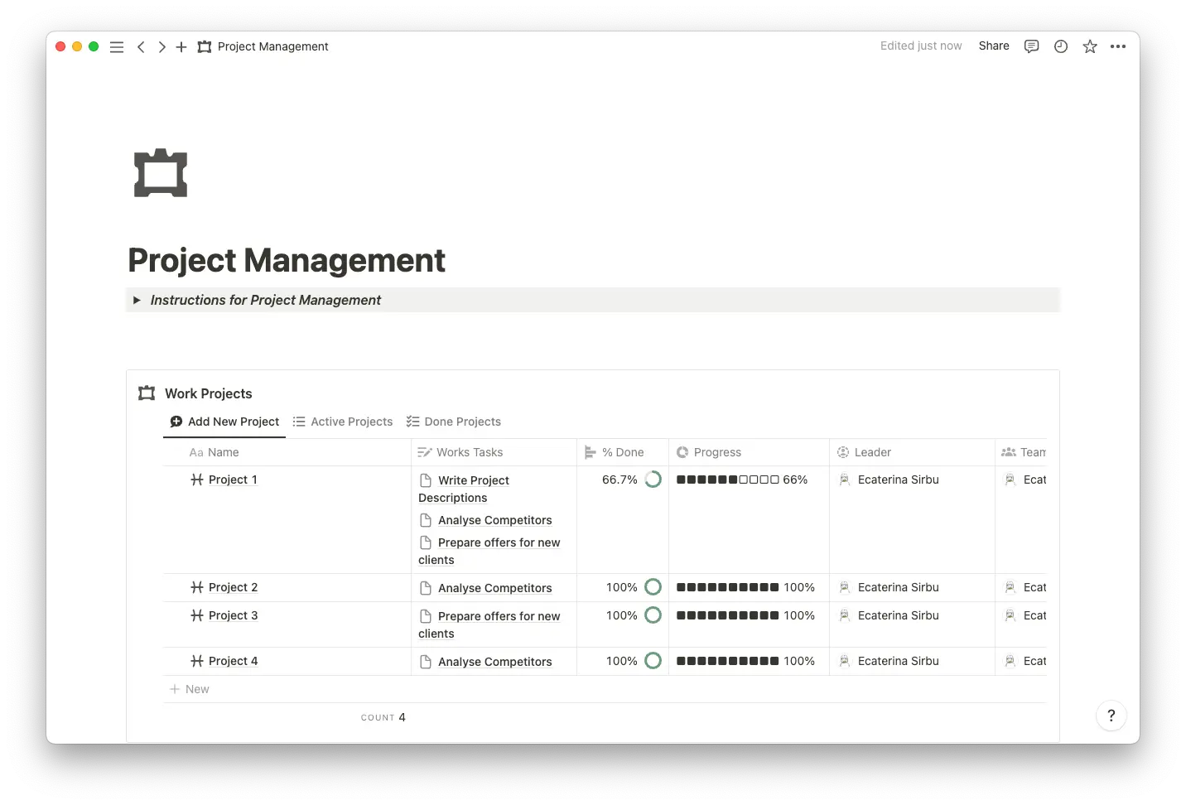Screen dimensions: 1186x805
Task: Click the help question mark button
Action: (1111, 716)
